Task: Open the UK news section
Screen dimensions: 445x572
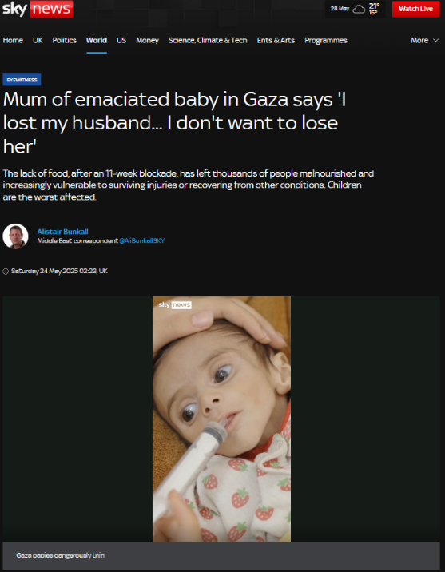Action: [x=38, y=41]
